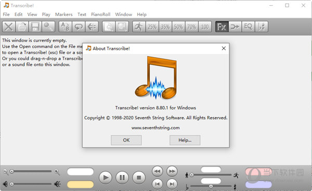Set playback speed to 100
Image resolution: width=312 pixels, height=191 pixels.
point(205,26)
